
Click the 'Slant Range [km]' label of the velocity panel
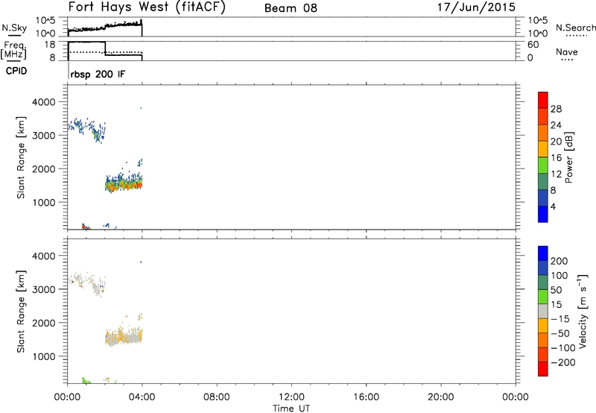(x=21, y=311)
